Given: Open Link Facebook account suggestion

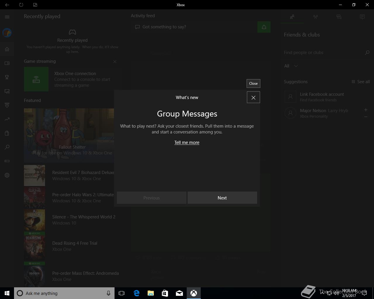Looking at the screenshot, I should point(327,97).
